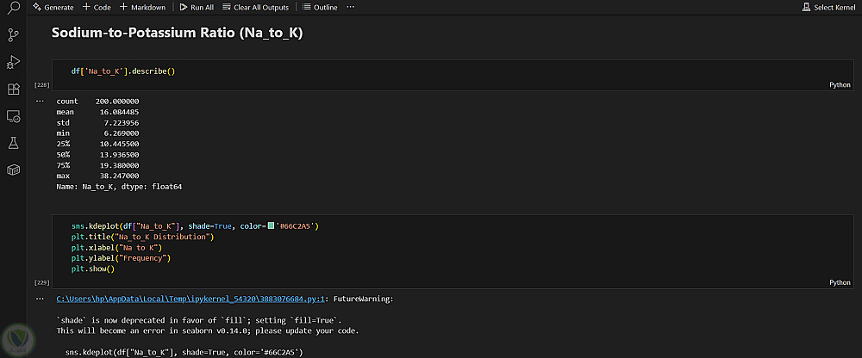Open the Run and Debug view

pyautogui.click(x=13, y=62)
